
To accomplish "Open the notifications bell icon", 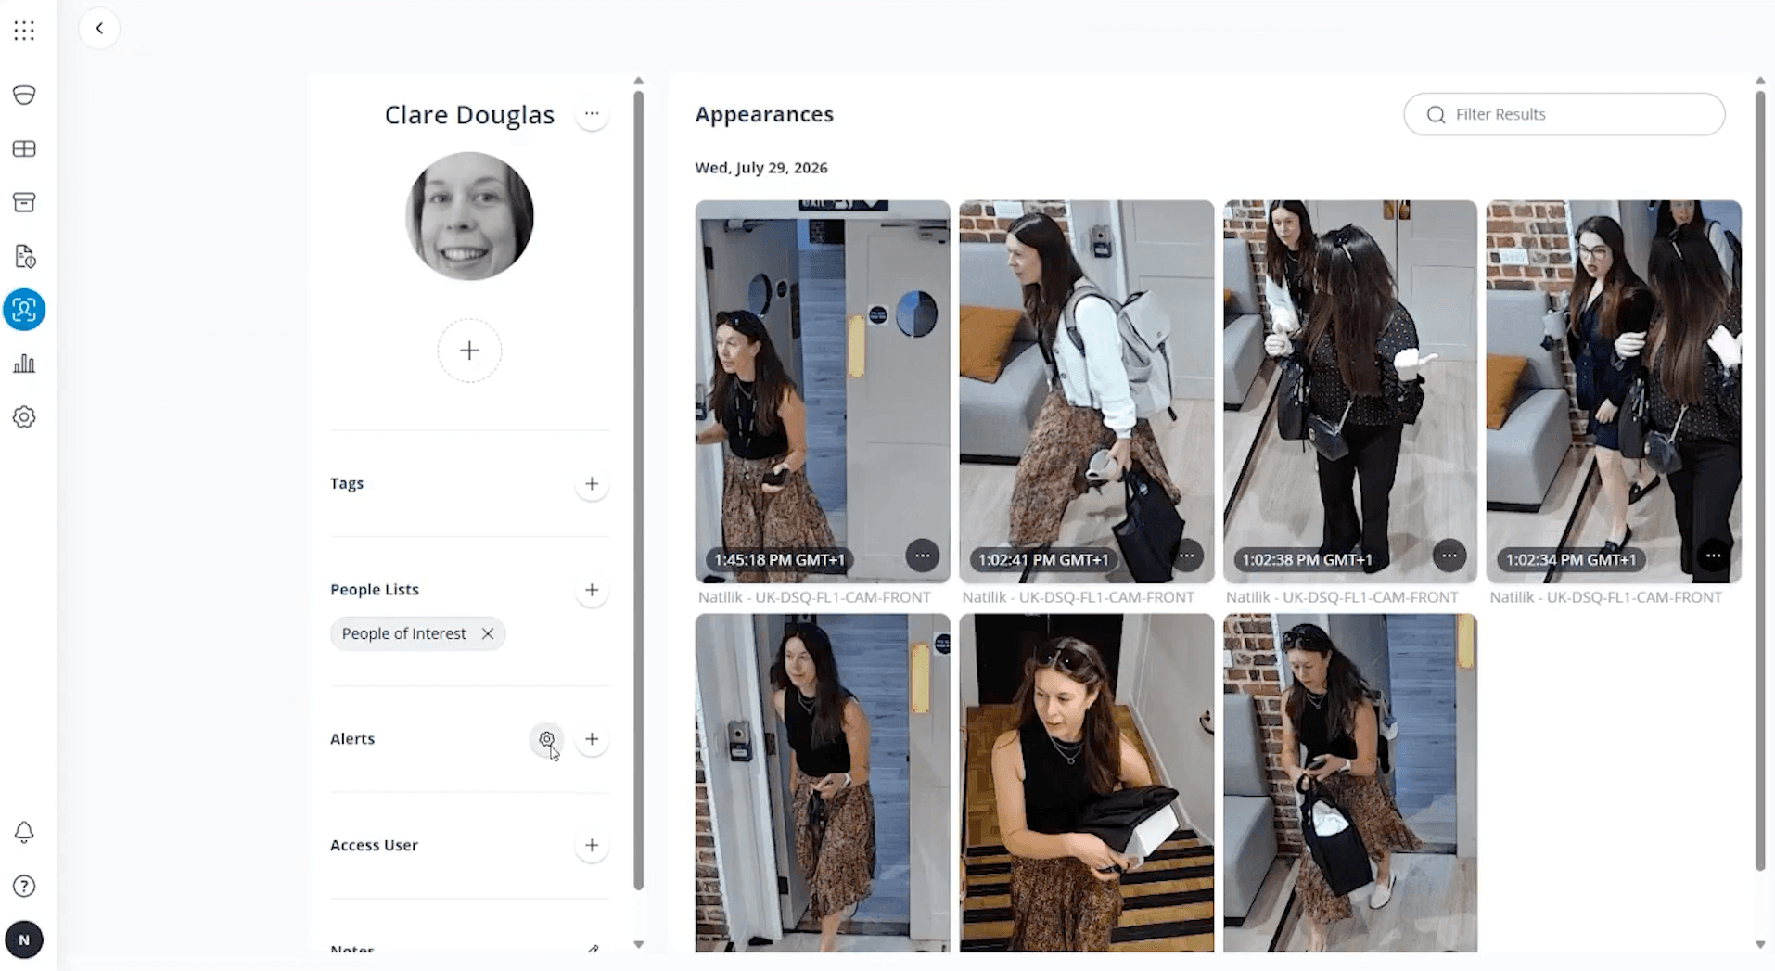I will click(24, 832).
